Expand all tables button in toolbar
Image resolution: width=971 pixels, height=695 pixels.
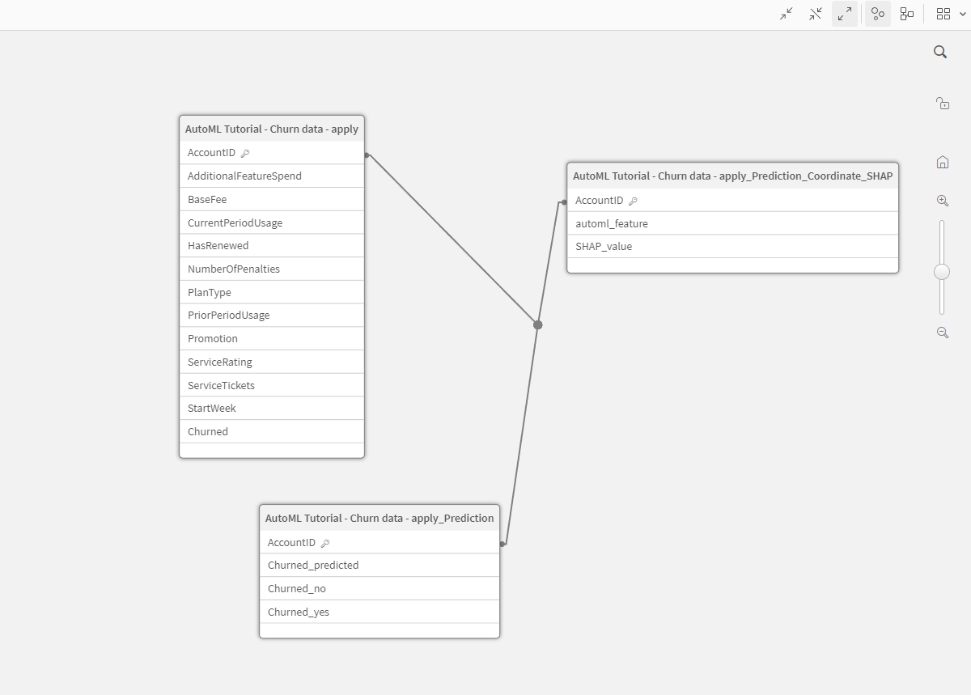pyautogui.click(x=845, y=14)
